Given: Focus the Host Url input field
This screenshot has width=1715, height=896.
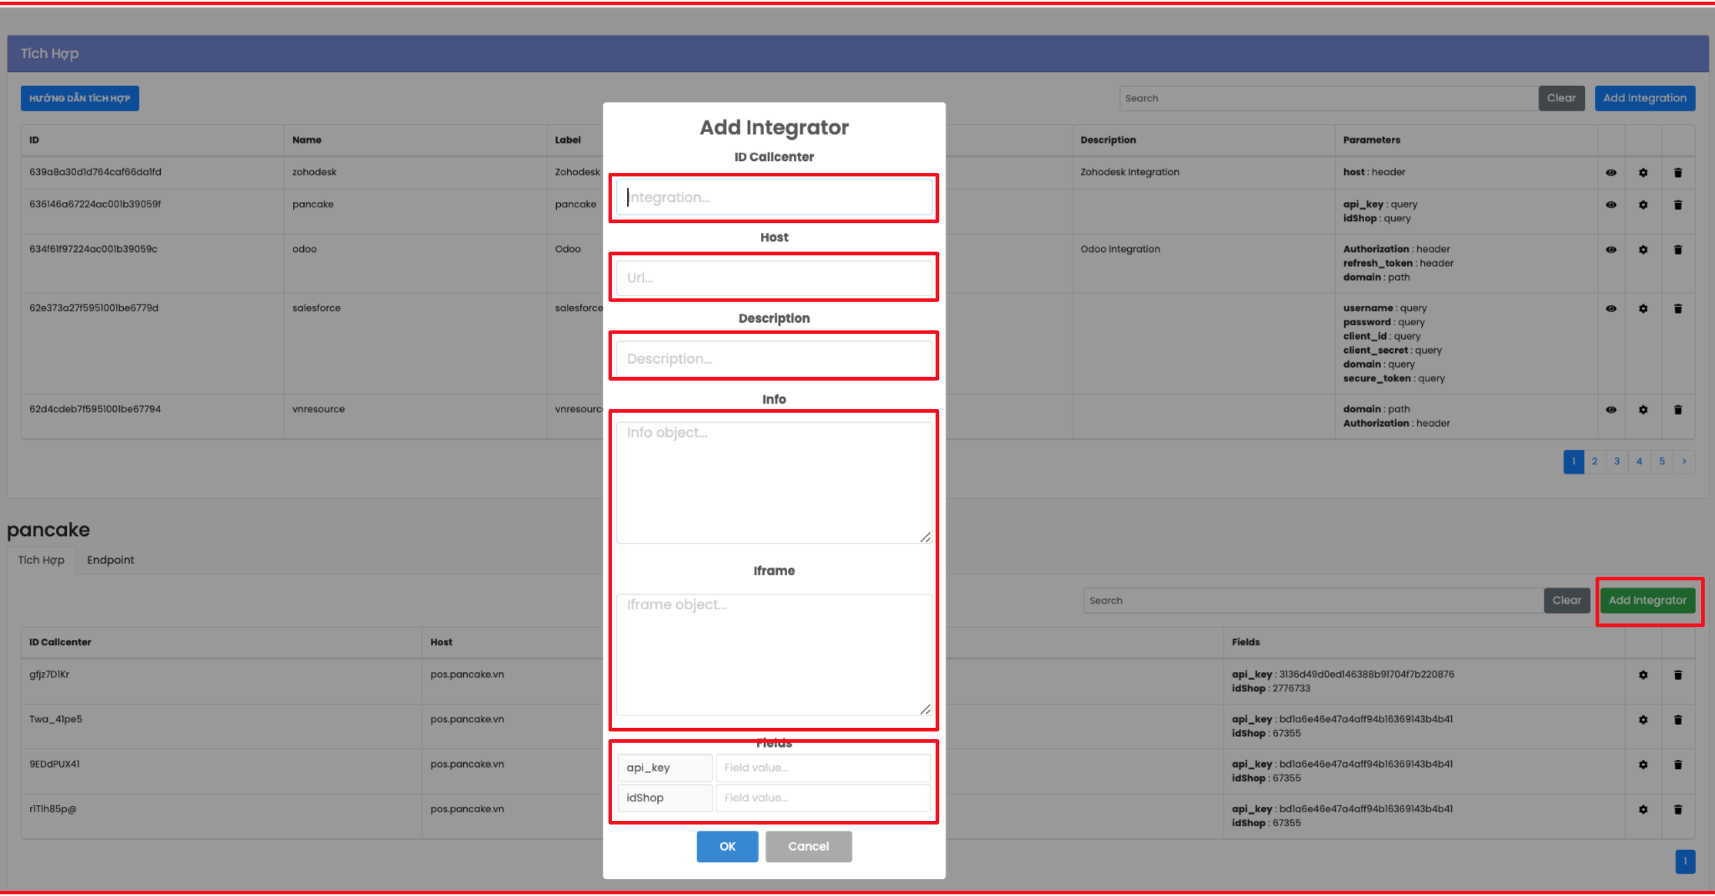Looking at the screenshot, I should [x=773, y=278].
